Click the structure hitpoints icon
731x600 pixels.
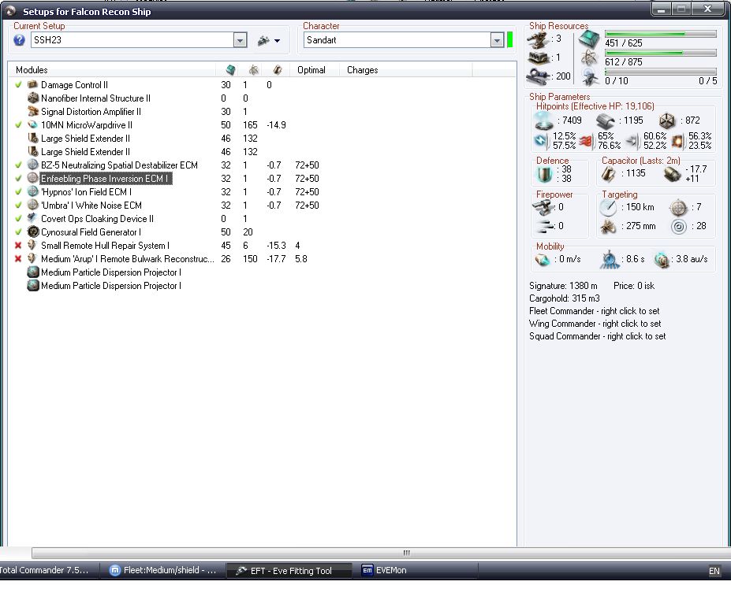[667, 121]
